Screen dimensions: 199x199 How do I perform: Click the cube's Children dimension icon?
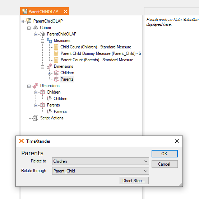tap(56, 73)
